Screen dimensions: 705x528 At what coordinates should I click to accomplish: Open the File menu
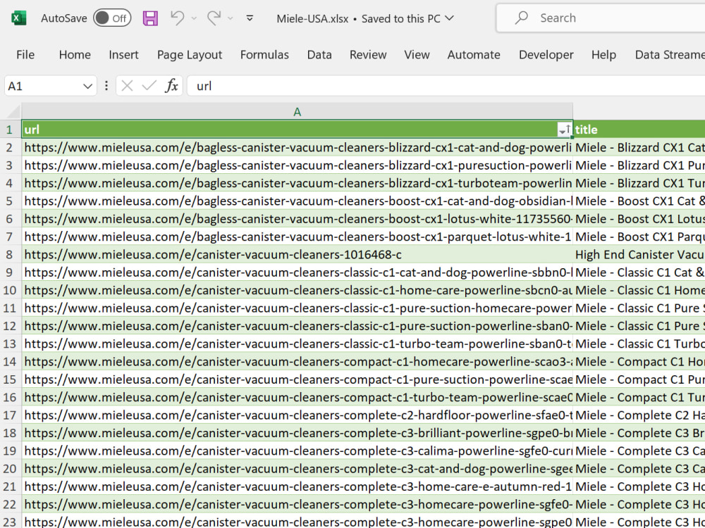(x=25, y=54)
